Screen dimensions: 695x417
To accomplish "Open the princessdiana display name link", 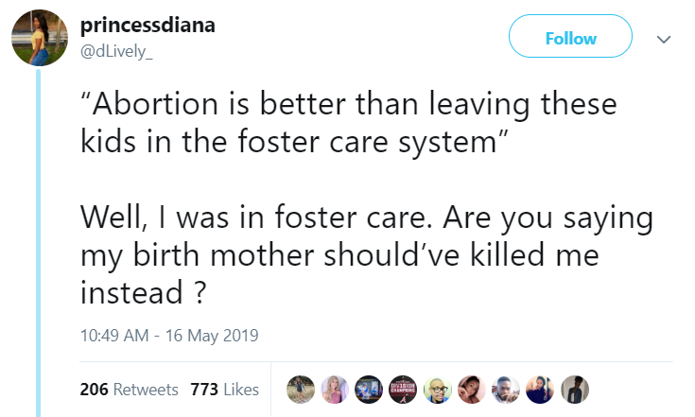I will point(148,26).
